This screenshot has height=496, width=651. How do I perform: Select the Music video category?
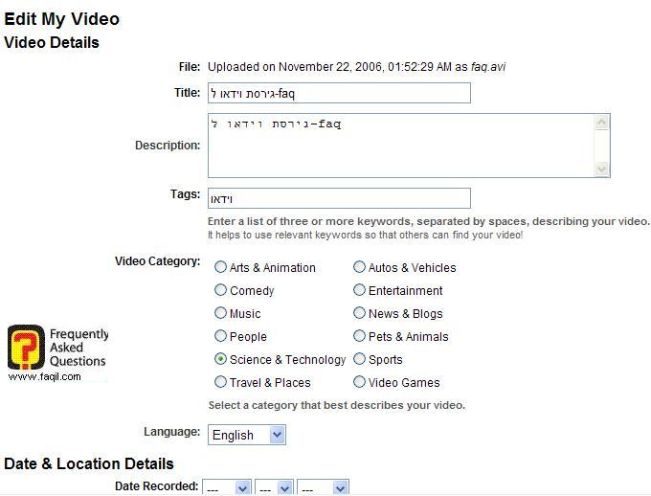click(x=221, y=314)
